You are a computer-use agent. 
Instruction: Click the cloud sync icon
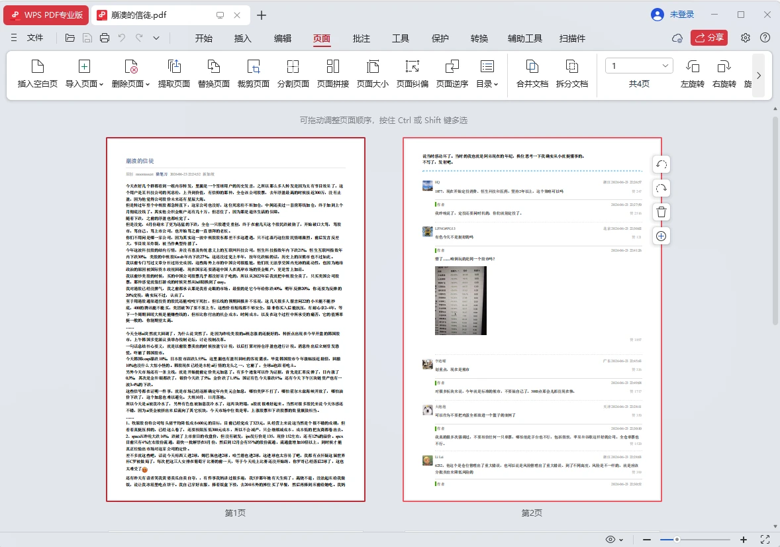[677, 38]
